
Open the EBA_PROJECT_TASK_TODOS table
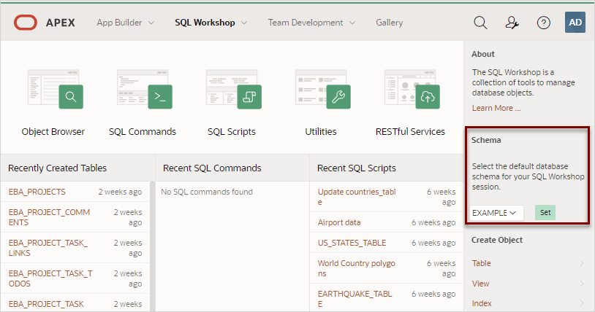pos(50,278)
